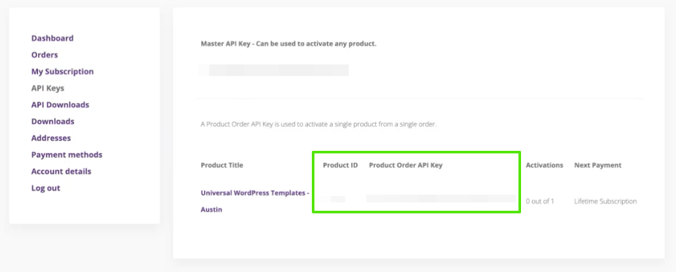
Task: Go to the Orders page
Action: [45, 55]
